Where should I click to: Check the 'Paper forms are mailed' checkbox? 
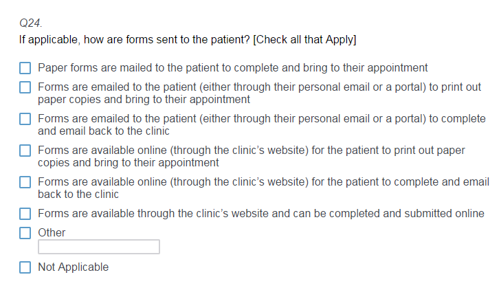click(25, 68)
